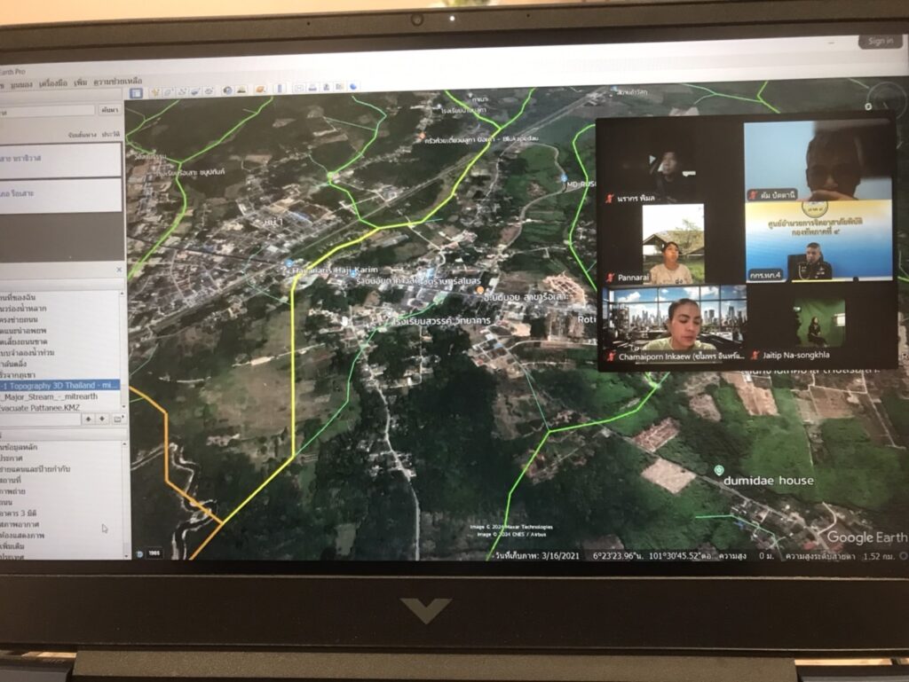Viewport: 909px width, 682px height.
Task: Select the Add Polygon tool
Action: pos(168,91)
